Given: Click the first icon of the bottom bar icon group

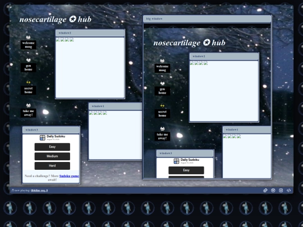Looking at the screenshot, I should [265, 191].
